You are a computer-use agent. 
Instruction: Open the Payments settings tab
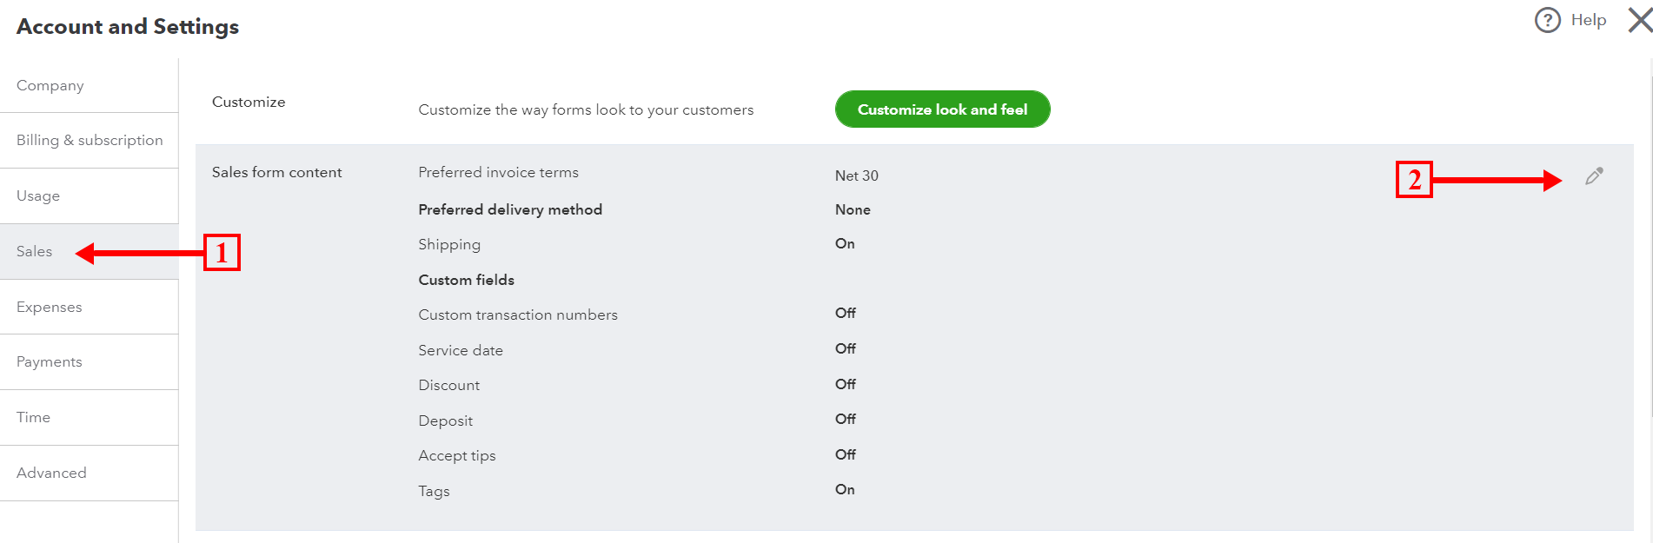click(50, 361)
